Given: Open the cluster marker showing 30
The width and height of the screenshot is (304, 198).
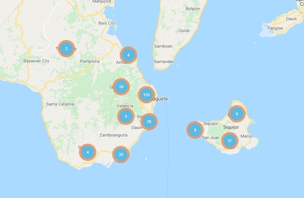Looking at the screenshot, I should pyautogui.click(x=121, y=154).
